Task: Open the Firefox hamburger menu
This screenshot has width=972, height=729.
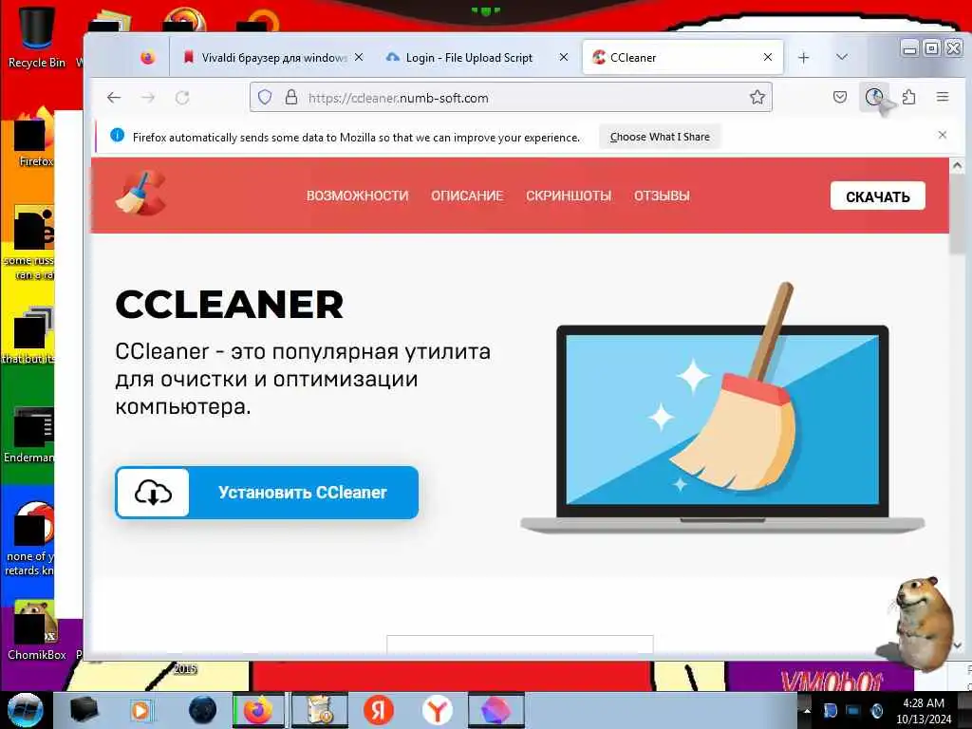Action: point(943,97)
